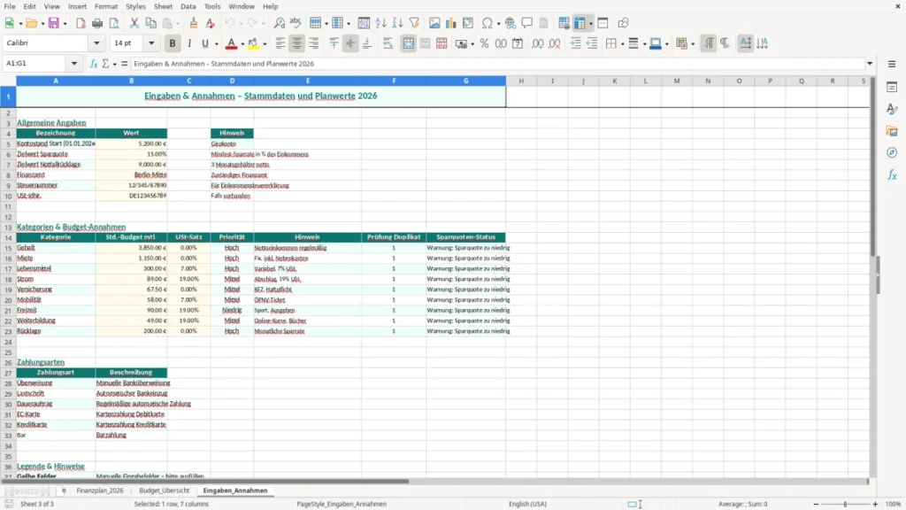Open Find & Replace

(279, 23)
